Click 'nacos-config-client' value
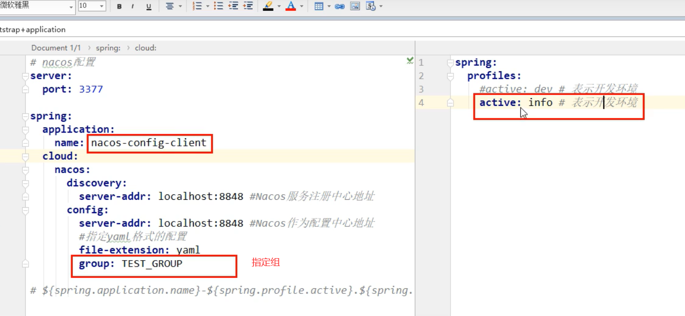The height and width of the screenshot is (316, 685). [148, 143]
